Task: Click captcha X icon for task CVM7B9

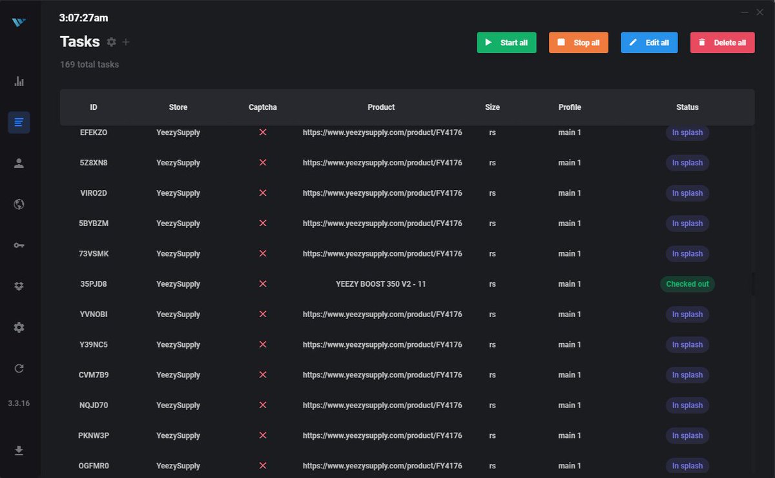Action: click(x=263, y=375)
